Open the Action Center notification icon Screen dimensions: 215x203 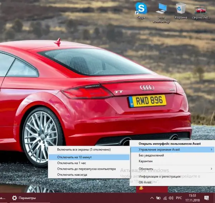click(206, 198)
